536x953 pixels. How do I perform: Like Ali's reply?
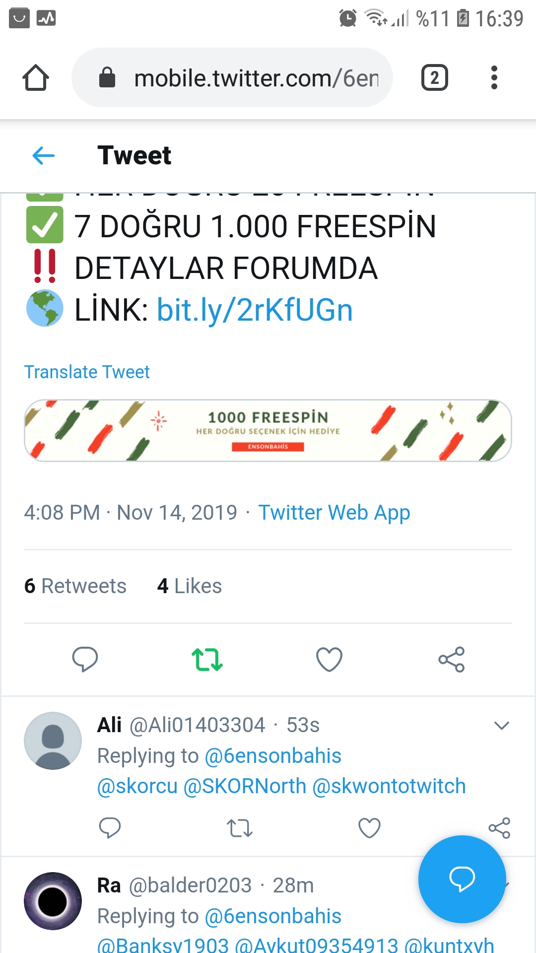tap(369, 828)
